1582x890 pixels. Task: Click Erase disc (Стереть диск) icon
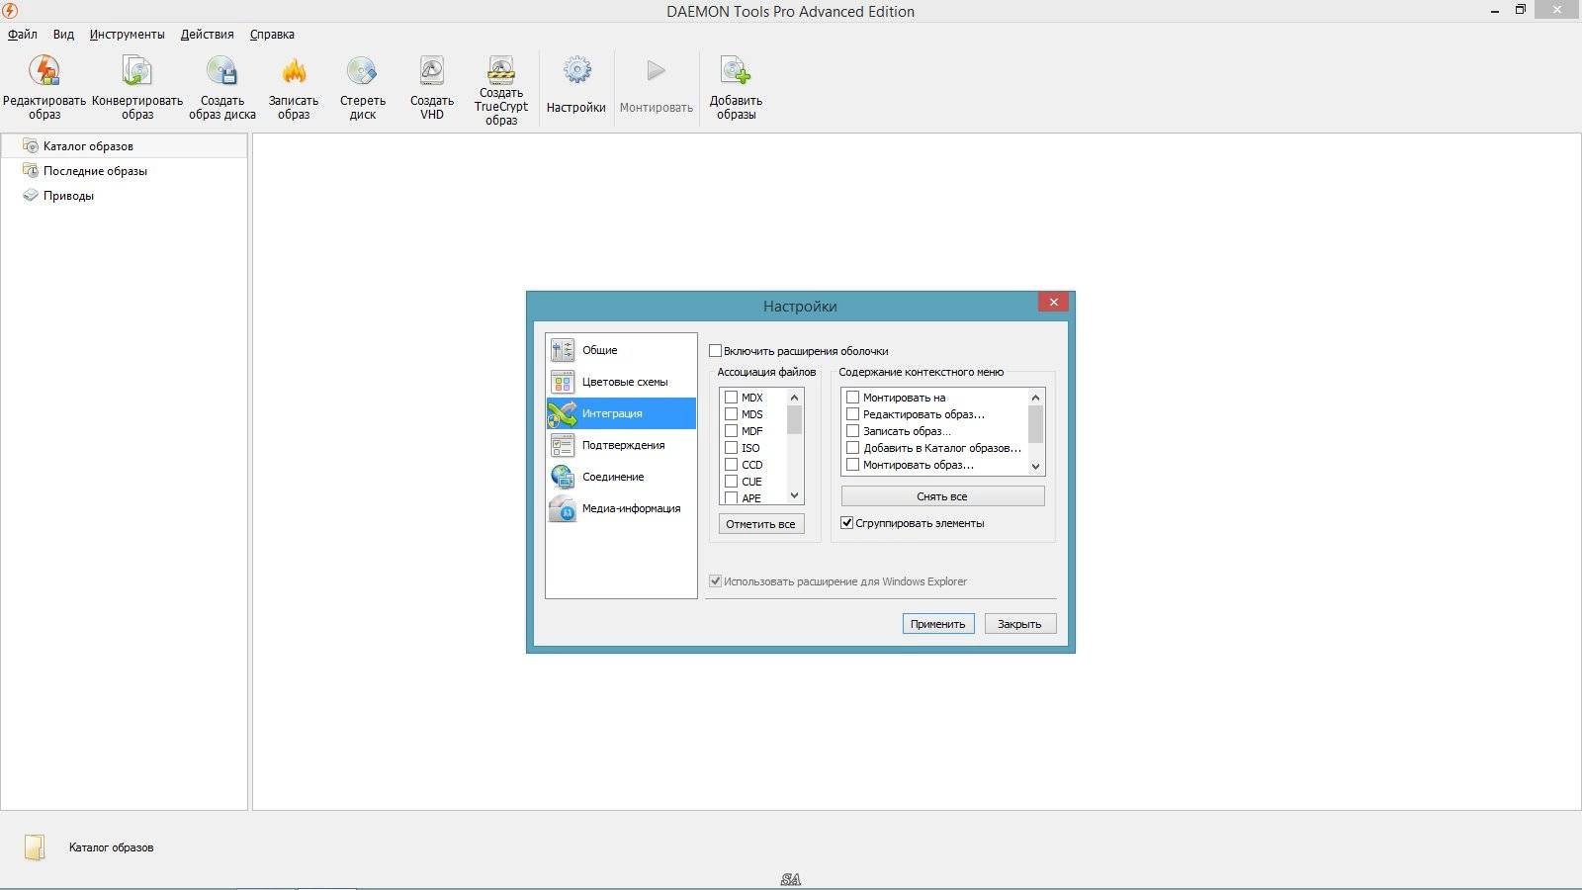pos(362,71)
